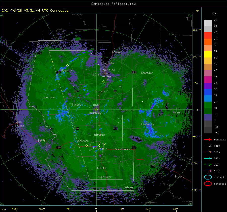The image size is (227, 212).
Task: Pick magenta 42 dBZ color swatch
Action: (x=208, y=79)
